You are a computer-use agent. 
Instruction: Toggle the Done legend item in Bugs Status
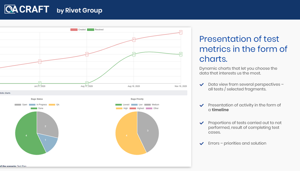point(37,108)
